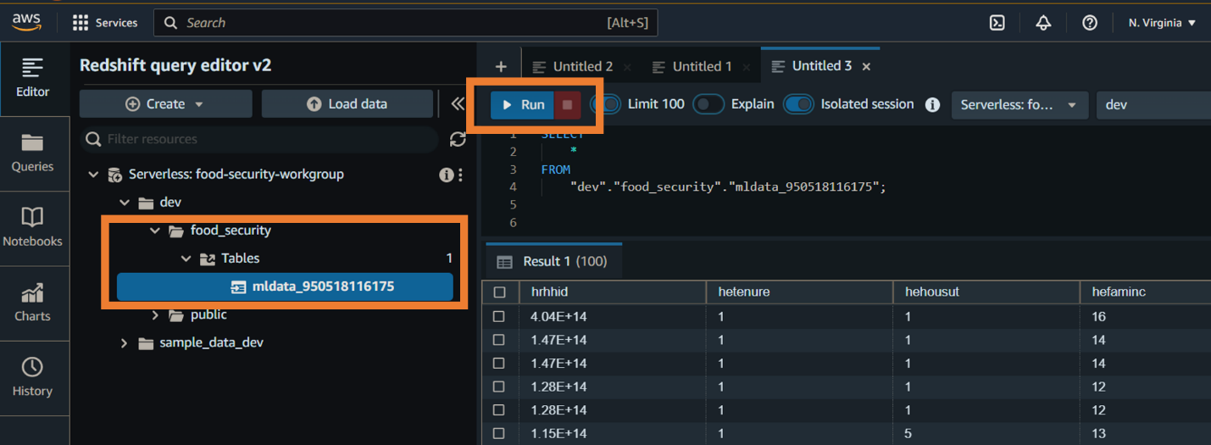Open Queries in the sidebar

pos(33,153)
